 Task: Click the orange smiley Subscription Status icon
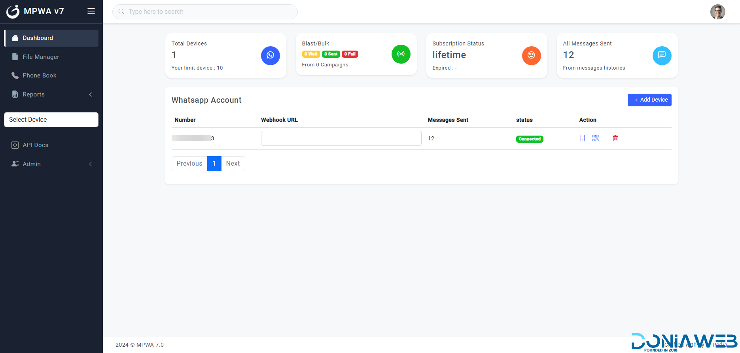pos(532,55)
